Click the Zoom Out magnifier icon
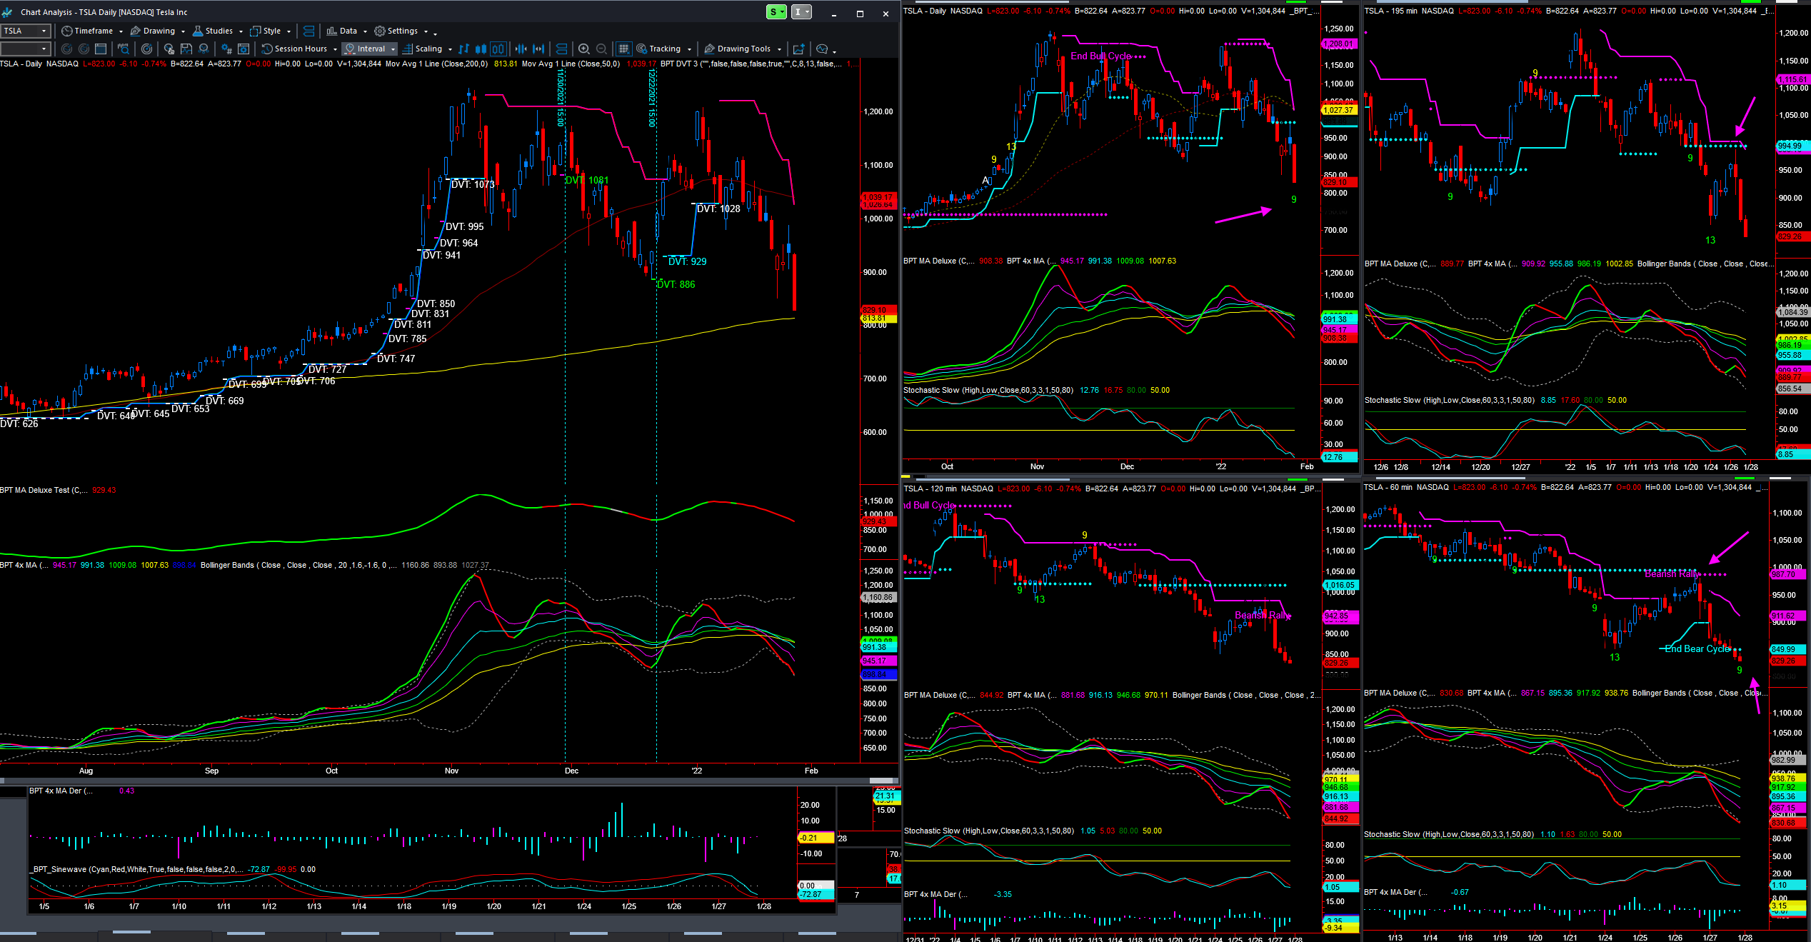 click(601, 49)
